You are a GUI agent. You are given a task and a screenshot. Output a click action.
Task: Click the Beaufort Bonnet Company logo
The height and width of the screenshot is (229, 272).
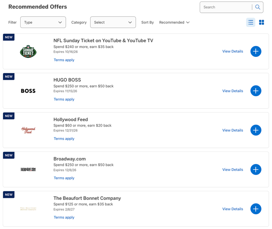(x=28, y=209)
